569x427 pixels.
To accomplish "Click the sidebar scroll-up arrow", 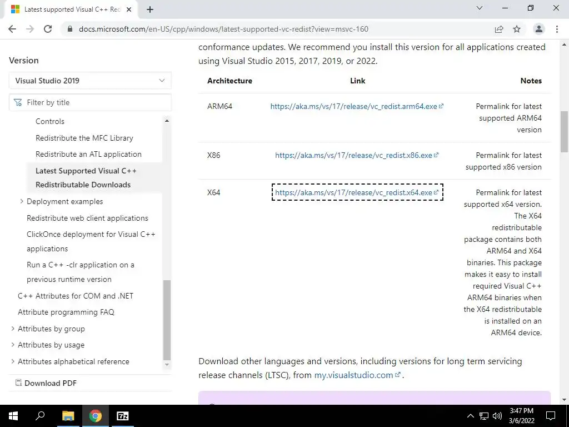I will tap(167, 121).
